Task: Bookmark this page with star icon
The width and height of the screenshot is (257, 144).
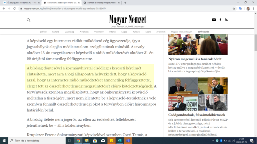Action: pyautogui.click(x=234, y=9)
